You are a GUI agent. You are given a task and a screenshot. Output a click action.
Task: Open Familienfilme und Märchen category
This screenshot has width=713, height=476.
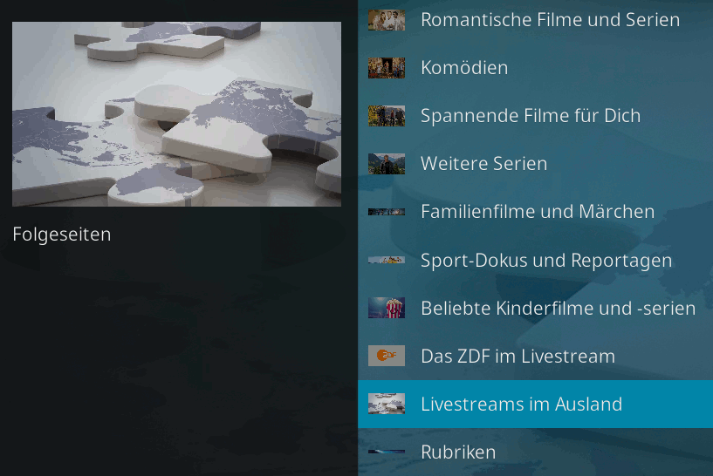(535, 212)
